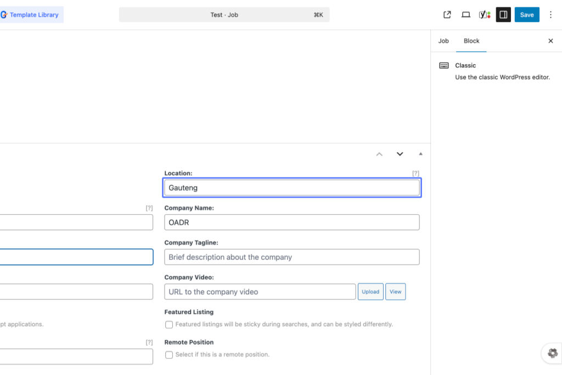Click the Classic block keyboard icon
562x375 pixels.
[443, 65]
